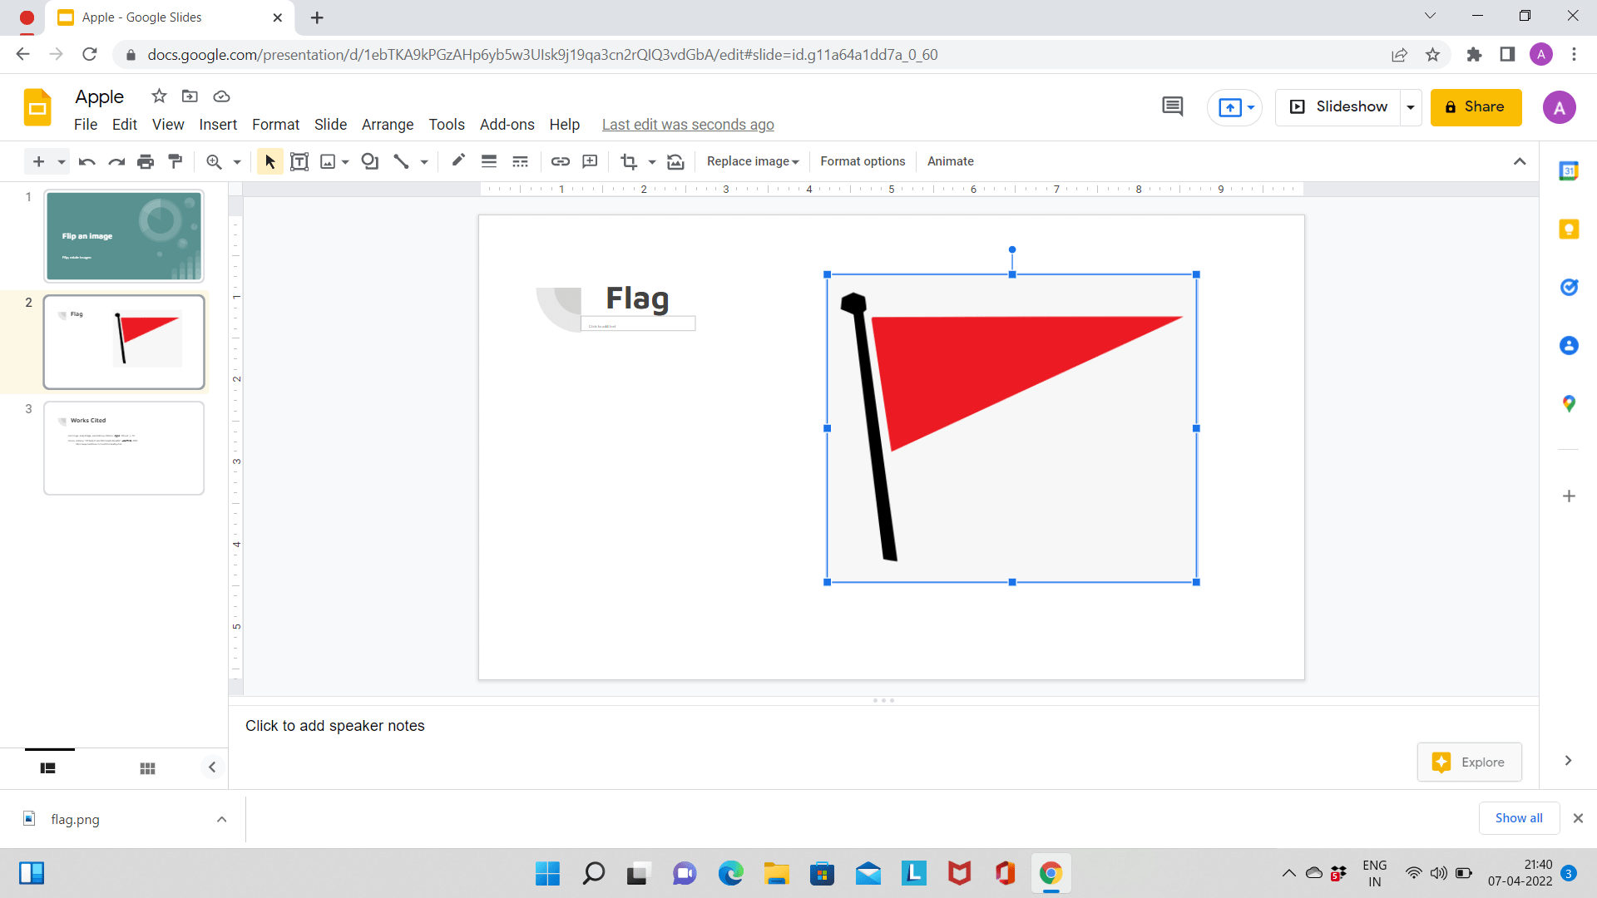Open the Format menu in menu bar
The width and height of the screenshot is (1597, 898).
pos(275,123)
